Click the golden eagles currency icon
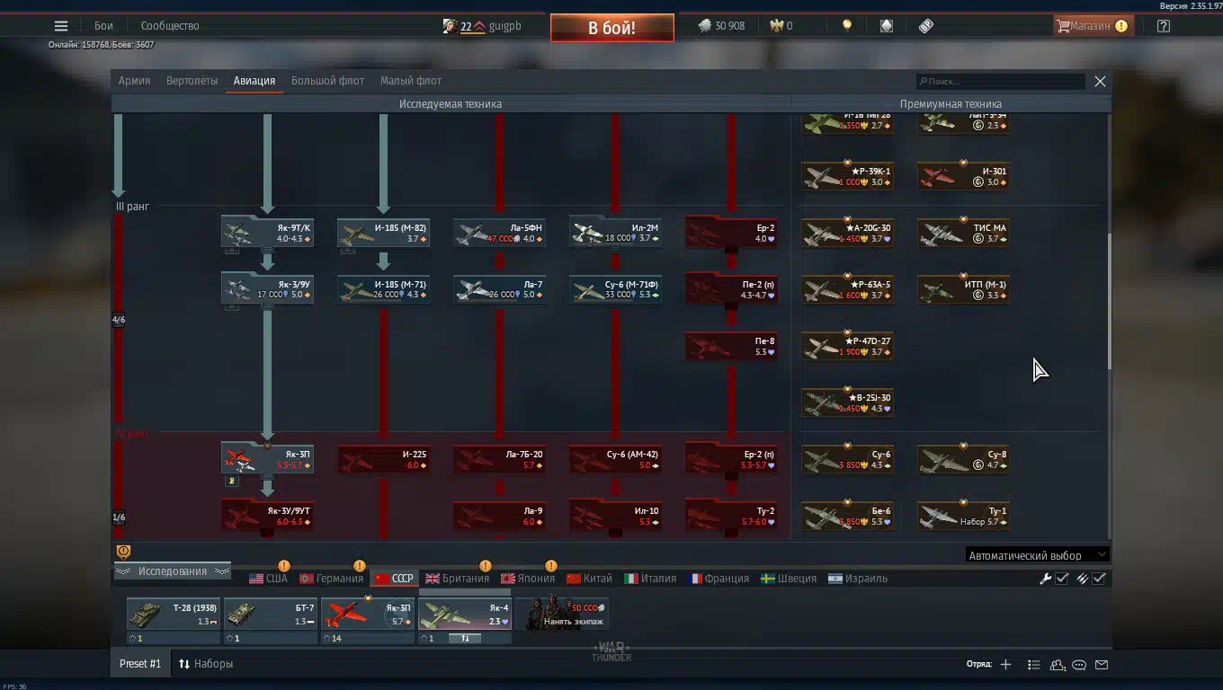The height and width of the screenshot is (690, 1223). pos(777,26)
